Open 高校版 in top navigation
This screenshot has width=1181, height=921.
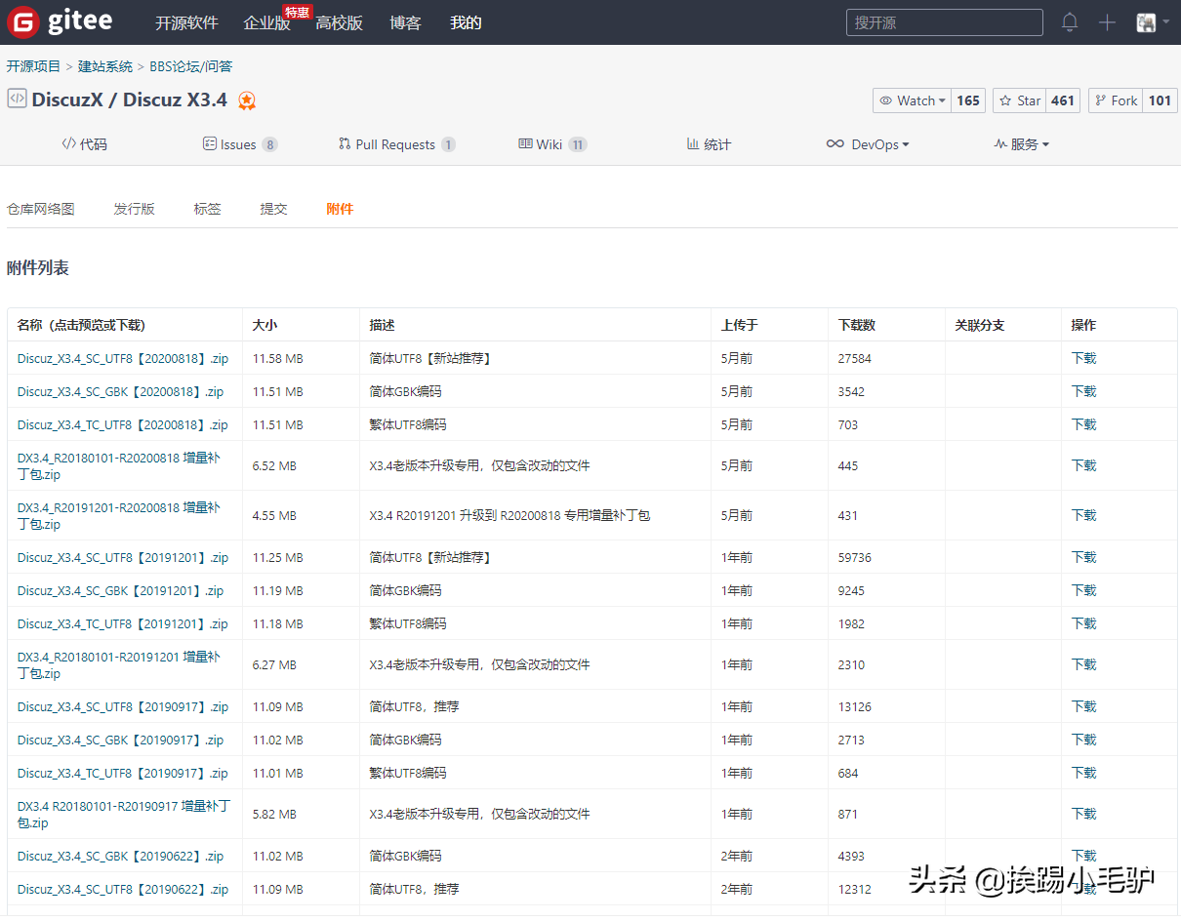pos(339,22)
